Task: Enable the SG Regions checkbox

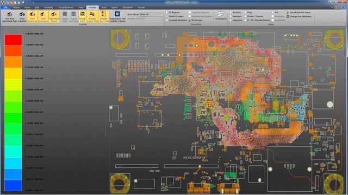Action: tap(167, 12)
